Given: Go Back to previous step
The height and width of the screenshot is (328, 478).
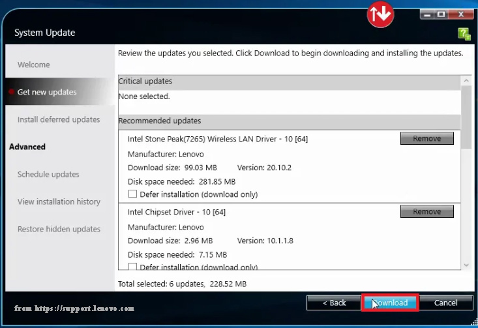Looking at the screenshot, I should 334,303.
